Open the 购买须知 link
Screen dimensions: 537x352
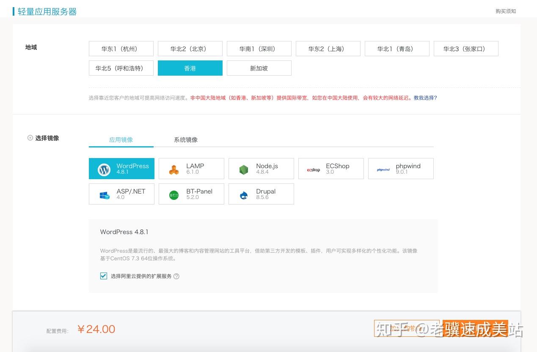[506, 11]
